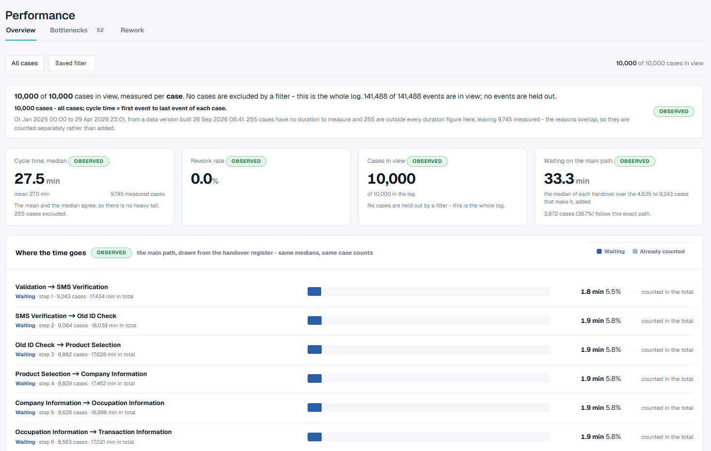Select the All cases filter button

coord(25,63)
